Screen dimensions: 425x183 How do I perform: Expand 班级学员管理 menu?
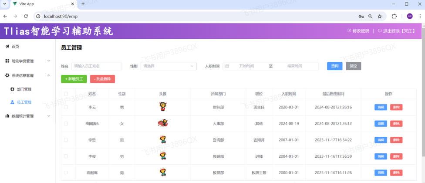(x=28, y=61)
